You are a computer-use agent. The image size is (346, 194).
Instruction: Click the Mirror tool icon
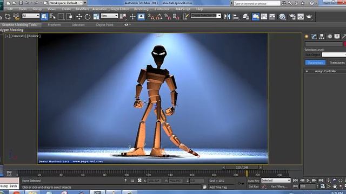tap(227, 17)
